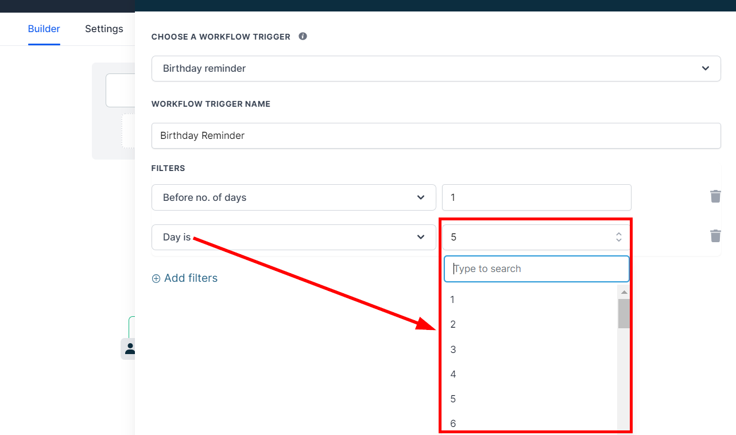Viewport: 736px width, 435px height.
Task: Pick day 3 from the options
Action: (453, 349)
